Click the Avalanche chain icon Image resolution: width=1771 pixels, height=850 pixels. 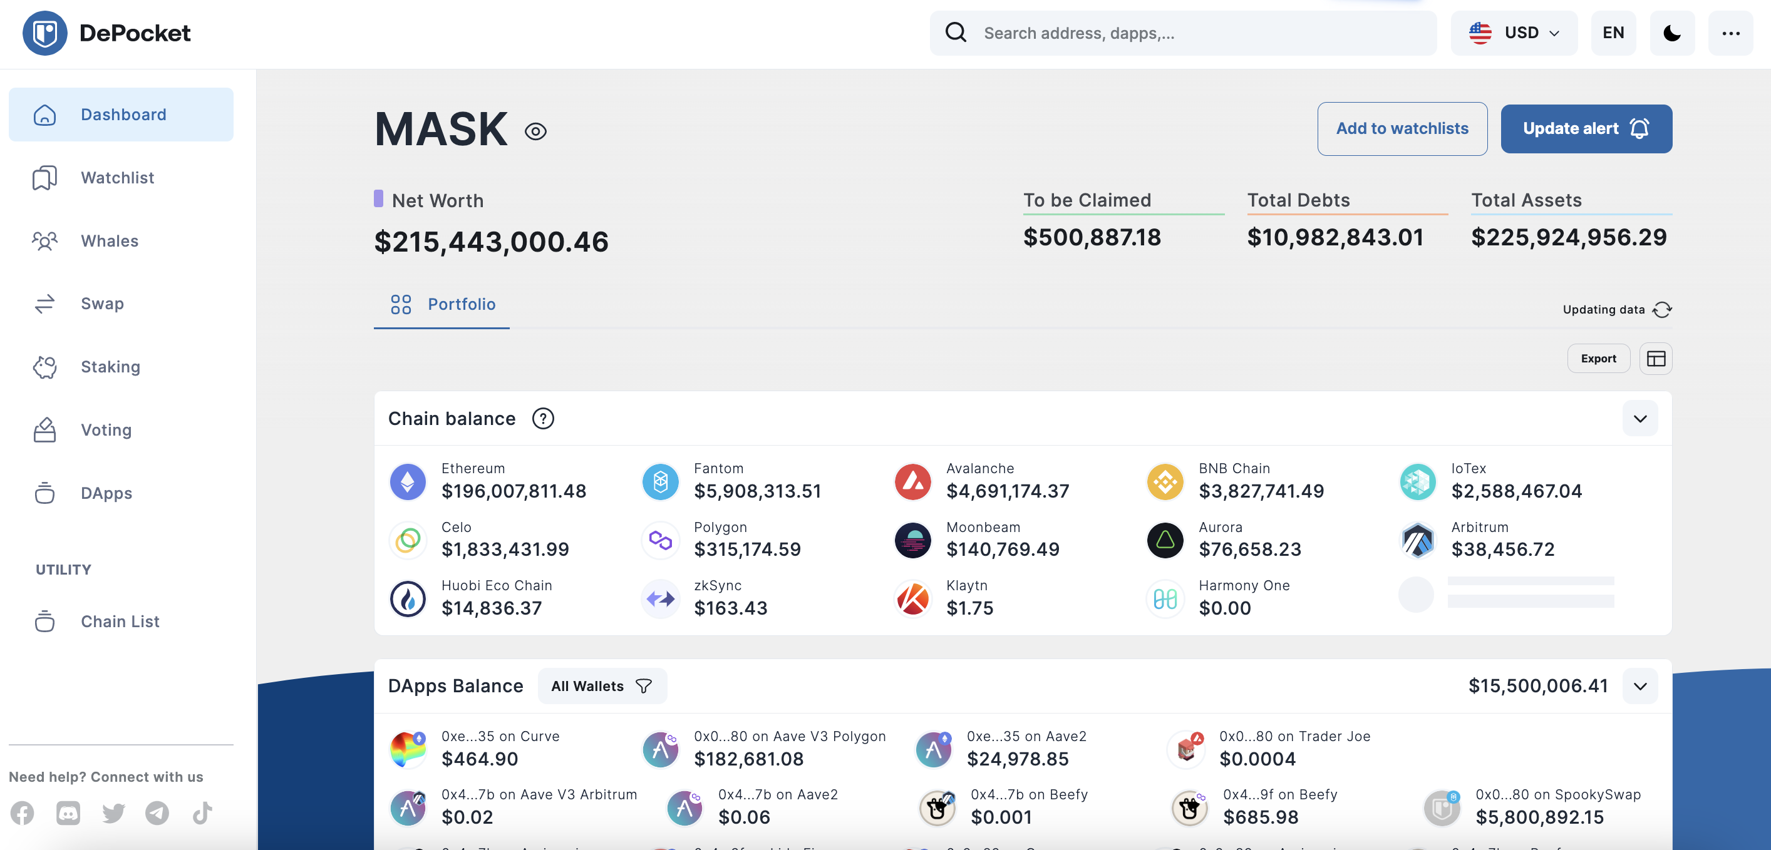coord(912,482)
